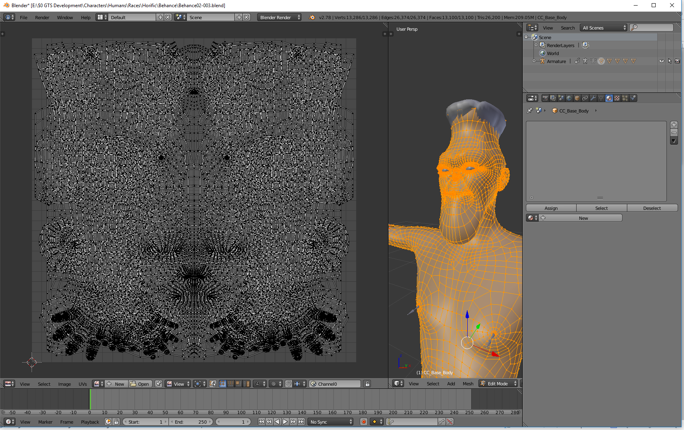Enable UV vertex select mode
This screenshot has width=684, height=430.
[223, 384]
